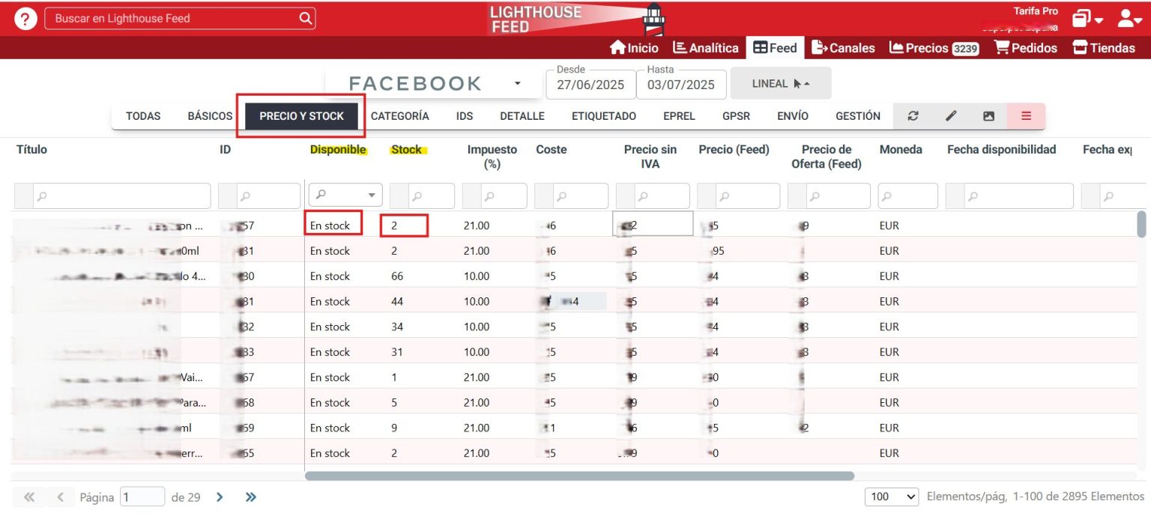Open the 100 elements per page dropdown
This screenshot has width=1151, height=525.
point(892,497)
